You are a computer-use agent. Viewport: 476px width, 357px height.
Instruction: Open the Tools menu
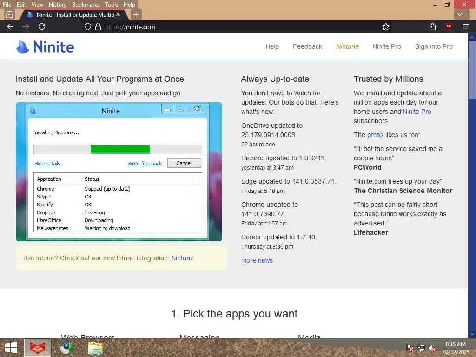[112, 5]
